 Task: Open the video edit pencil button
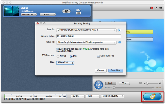[x=67, y=11]
